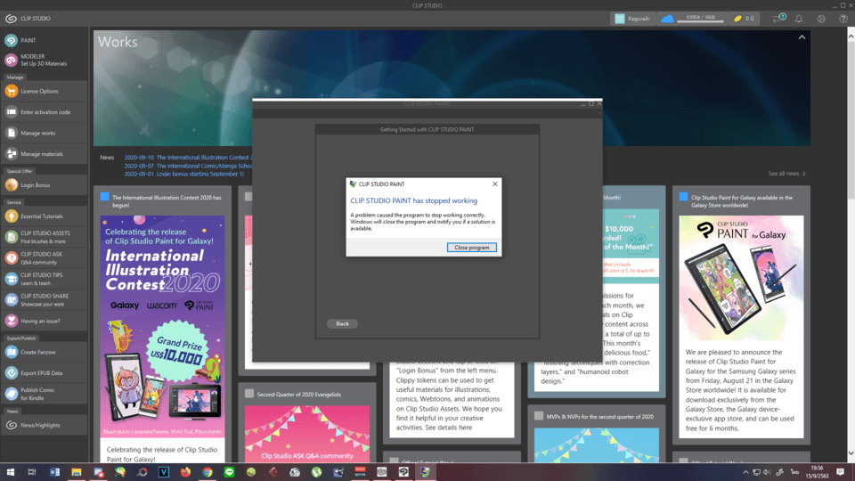Open Having an issue? help
This screenshot has width=855, height=481.
pos(44,321)
